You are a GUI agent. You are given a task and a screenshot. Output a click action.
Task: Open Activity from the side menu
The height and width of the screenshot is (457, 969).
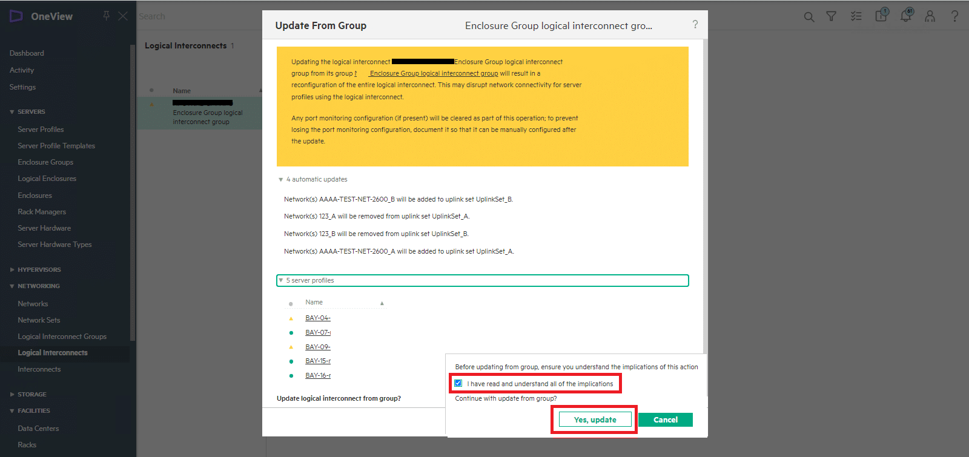22,70
